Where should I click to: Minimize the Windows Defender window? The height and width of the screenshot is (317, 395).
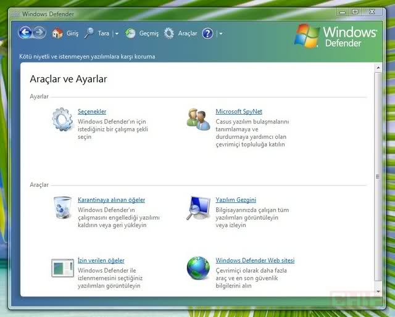343,12
